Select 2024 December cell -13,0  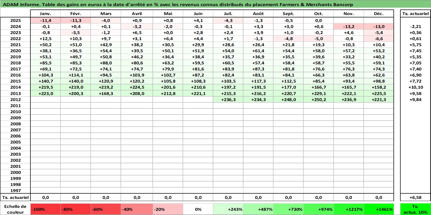379,26
